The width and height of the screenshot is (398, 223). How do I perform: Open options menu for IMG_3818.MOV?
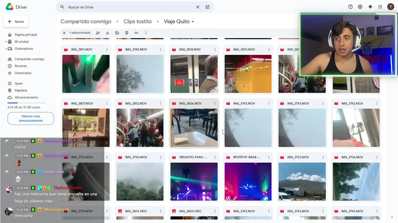coord(215,50)
